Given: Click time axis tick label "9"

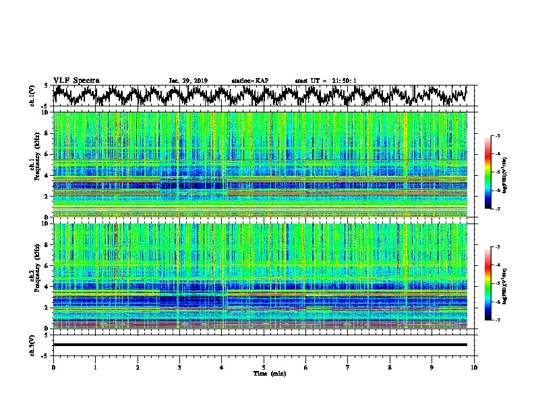Looking at the screenshot, I should click(432, 368).
